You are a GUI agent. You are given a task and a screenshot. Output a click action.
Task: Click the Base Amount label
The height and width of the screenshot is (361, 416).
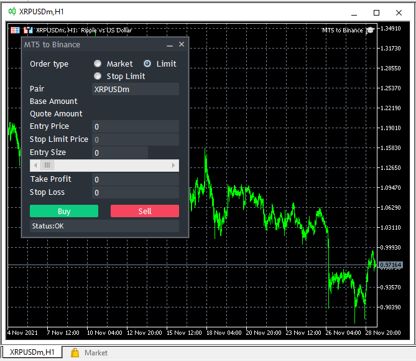click(53, 101)
